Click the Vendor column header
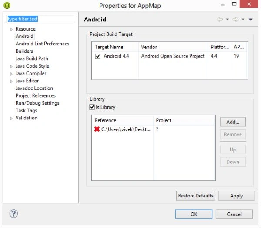Viewport: 261px width, 228px height. point(173,47)
